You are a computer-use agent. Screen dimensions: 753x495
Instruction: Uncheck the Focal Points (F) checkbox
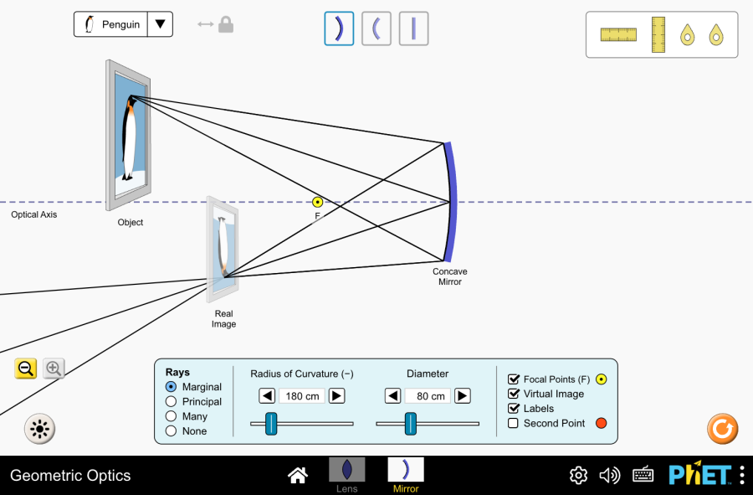coord(514,379)
